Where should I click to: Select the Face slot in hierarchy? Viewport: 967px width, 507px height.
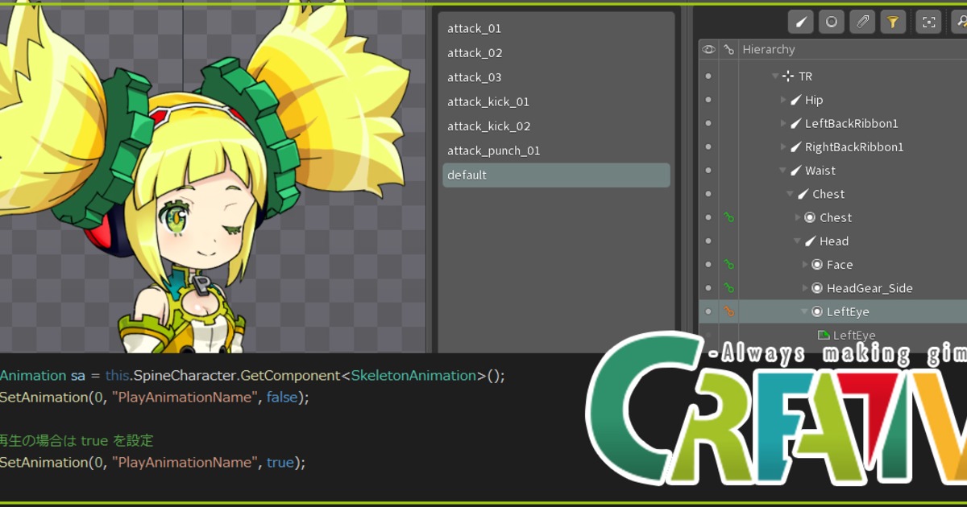(x=840, y=265)
